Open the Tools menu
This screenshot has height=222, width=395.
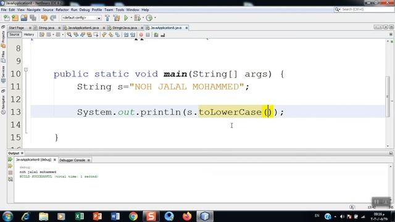click(x=120, y=10)
